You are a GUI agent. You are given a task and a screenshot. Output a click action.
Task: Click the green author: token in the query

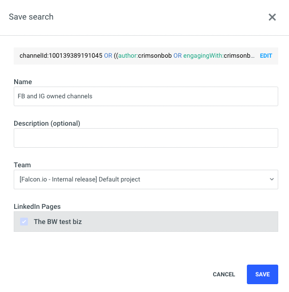(x=128, y=55)
